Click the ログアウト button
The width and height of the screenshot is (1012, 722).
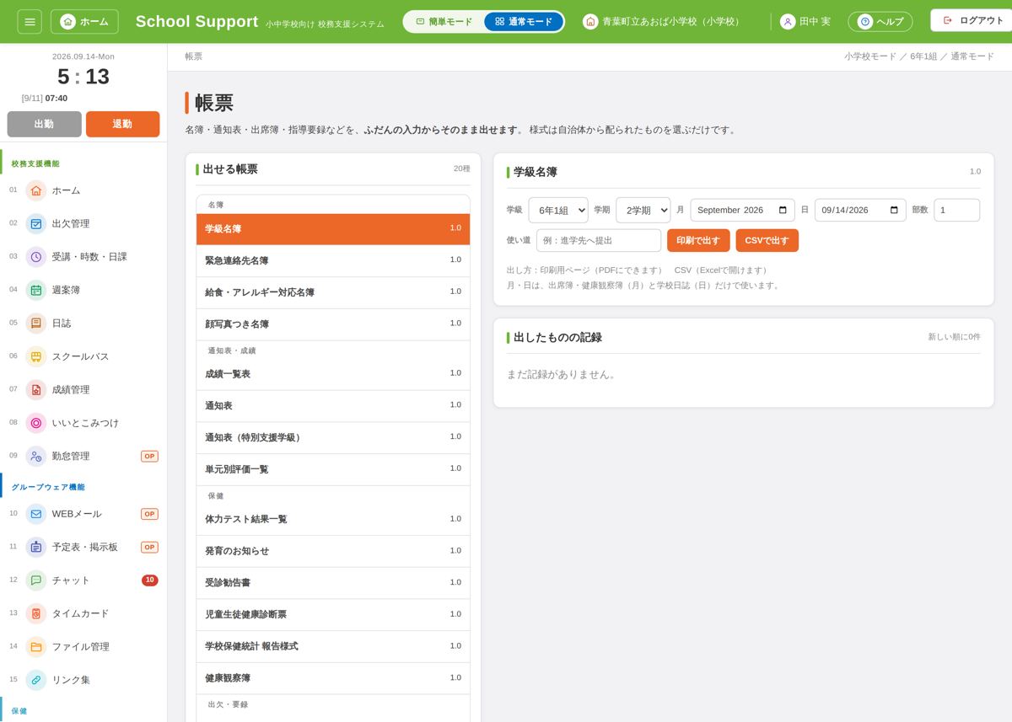point(972,20)
